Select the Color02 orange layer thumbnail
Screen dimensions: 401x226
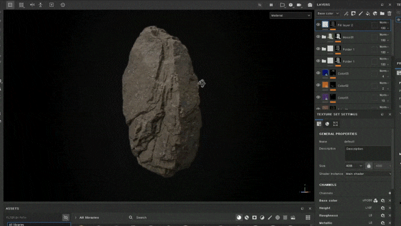click(325, 85)
